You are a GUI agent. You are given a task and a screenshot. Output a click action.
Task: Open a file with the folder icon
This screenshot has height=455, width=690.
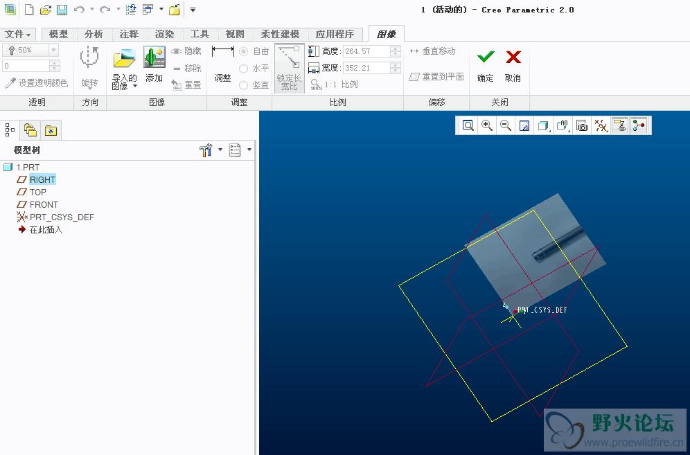(45, 9)
